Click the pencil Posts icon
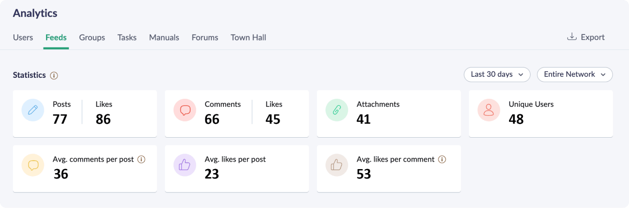This screenshot has width=629, height=208. click(33, 111)
